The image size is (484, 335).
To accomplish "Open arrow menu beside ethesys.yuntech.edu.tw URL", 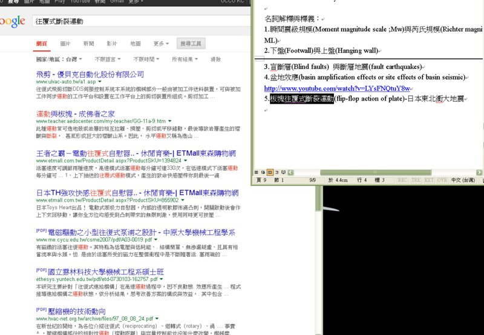I will point(162,279).
